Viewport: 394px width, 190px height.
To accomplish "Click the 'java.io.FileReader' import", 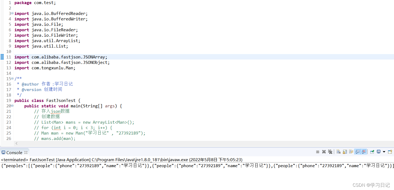I will click(55, 30).
